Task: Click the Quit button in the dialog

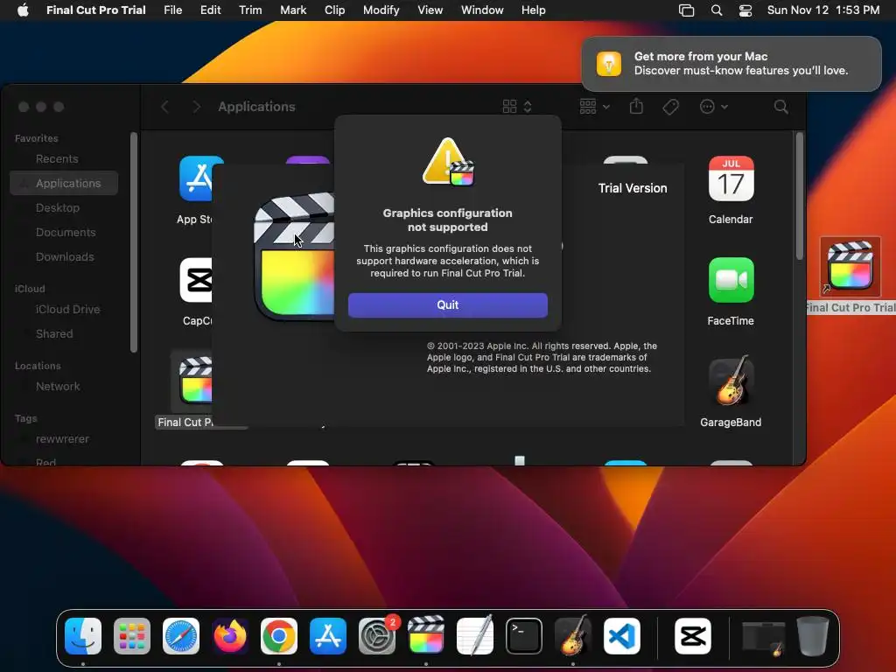Action: [447, 305]
